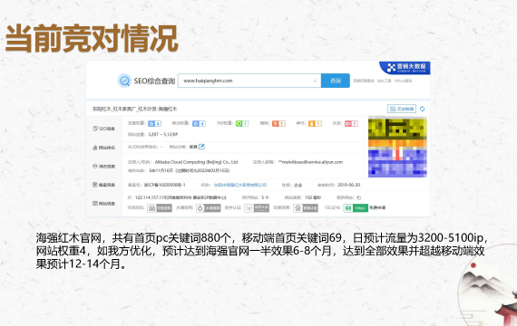Clear the domain search field with X

pyautogui.click(x=315, y=81)
